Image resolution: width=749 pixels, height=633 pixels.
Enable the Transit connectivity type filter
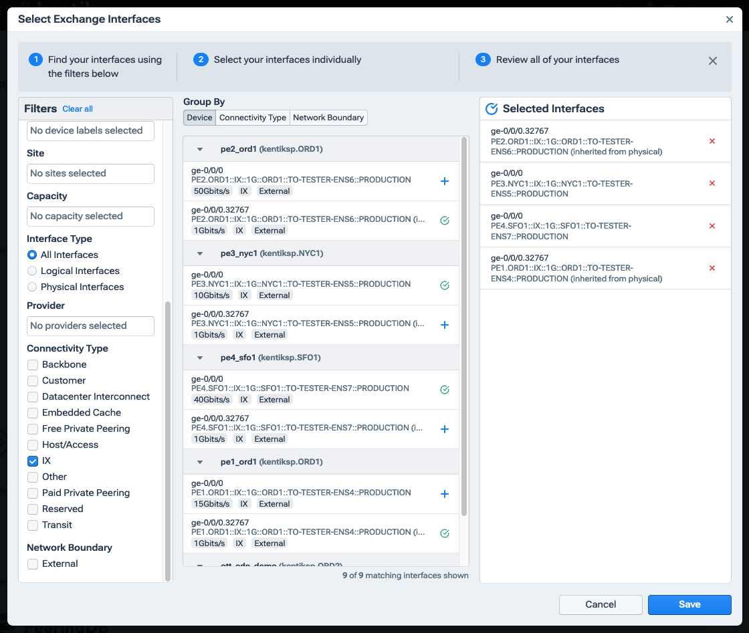click(32, 525)
